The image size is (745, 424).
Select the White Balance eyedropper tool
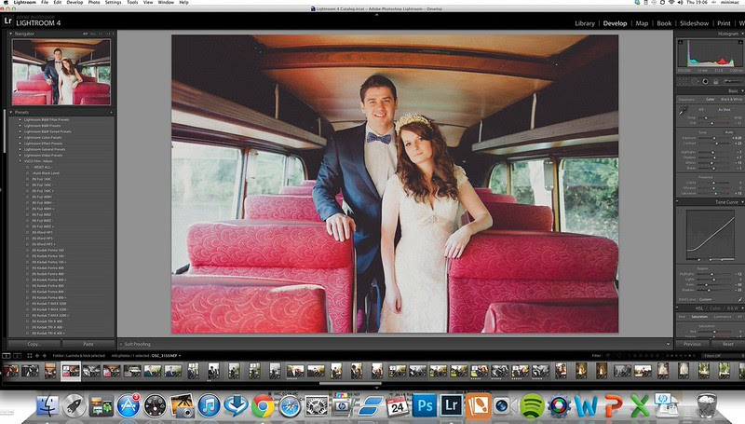click(x=683, y=110)
